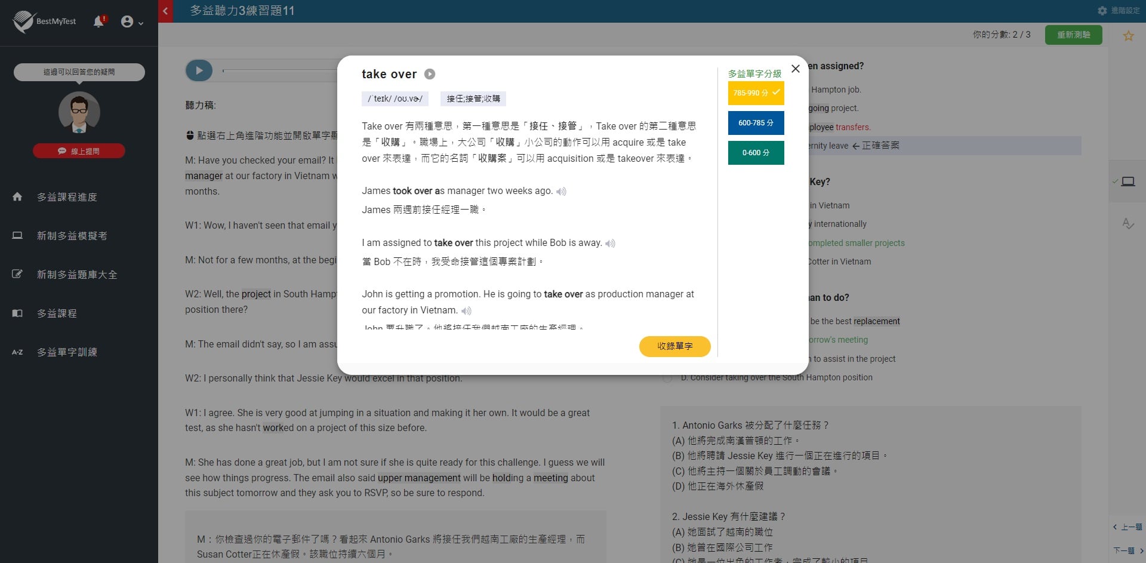Click the book icon beside 多益課程
1146x563 pixels.
17,313
